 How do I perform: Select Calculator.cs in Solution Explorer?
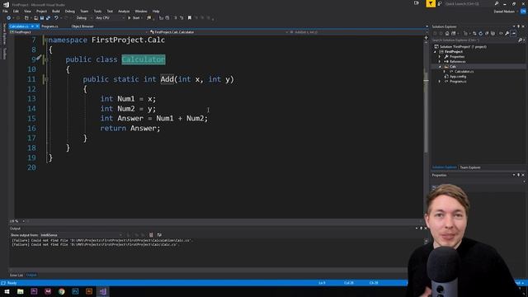tap(464, 72)
